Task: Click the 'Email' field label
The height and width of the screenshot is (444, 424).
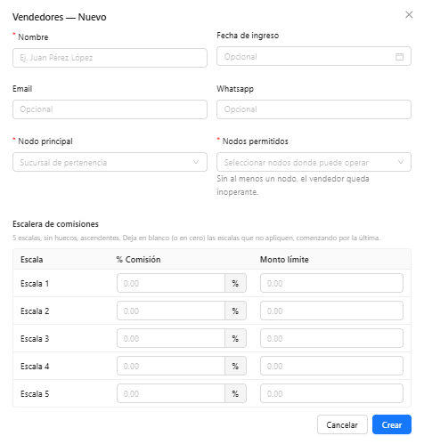Action: click(x=22, y=89)
